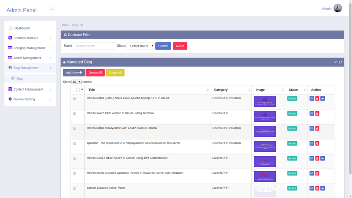Sort table by Title column

tap(147, 90)
